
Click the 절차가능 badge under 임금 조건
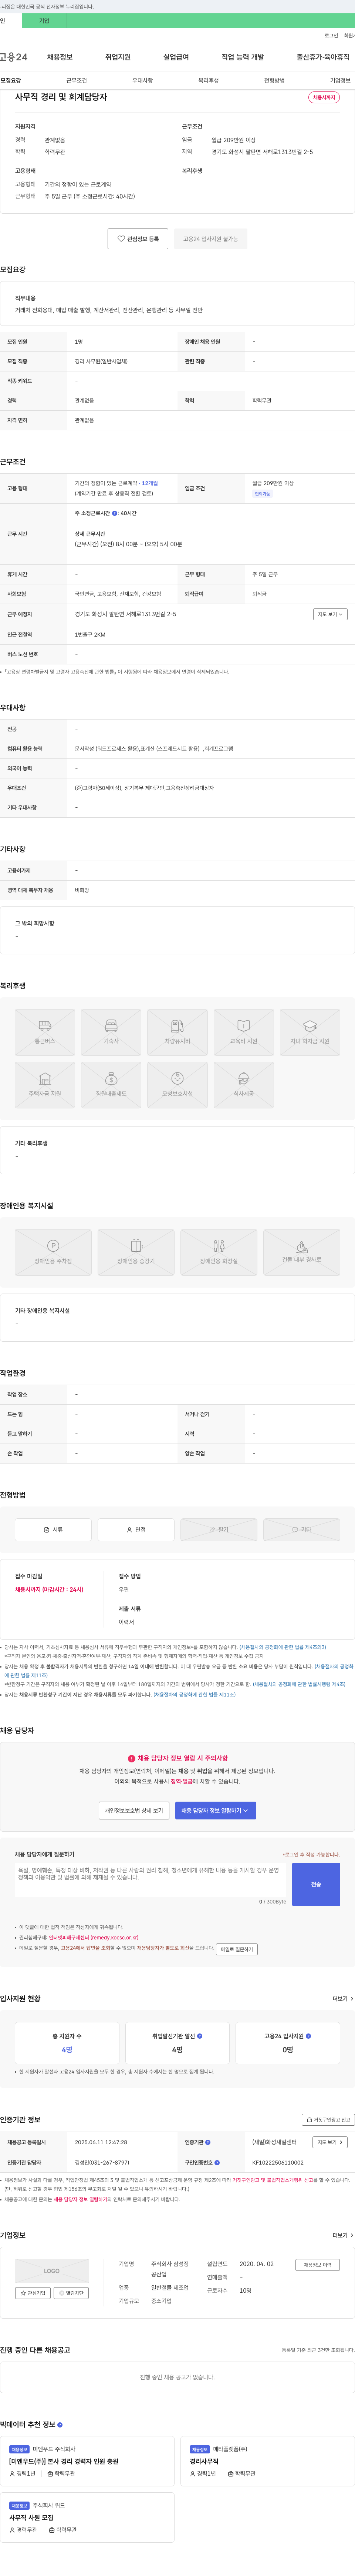[262, 494]
